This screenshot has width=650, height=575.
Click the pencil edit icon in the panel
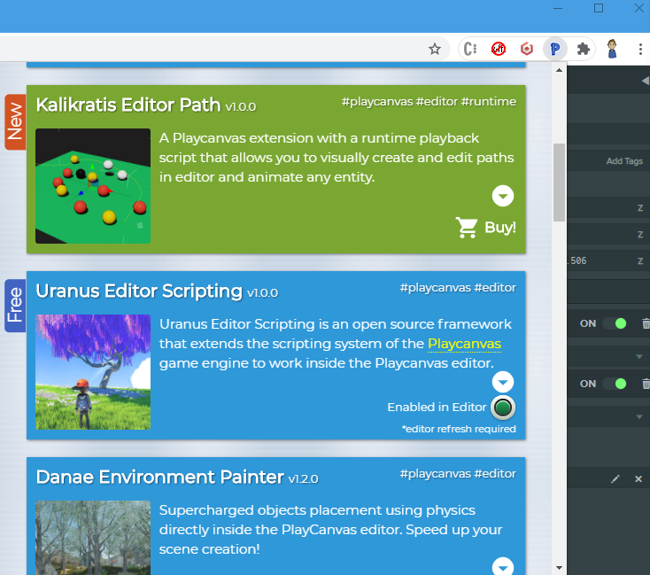tap(615, 478)
